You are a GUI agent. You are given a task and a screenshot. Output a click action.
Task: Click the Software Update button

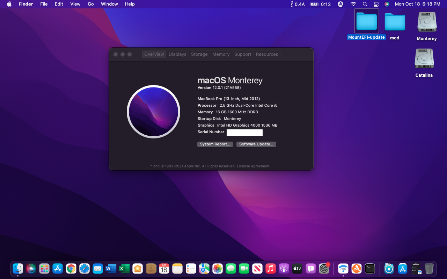click(256, 144)
